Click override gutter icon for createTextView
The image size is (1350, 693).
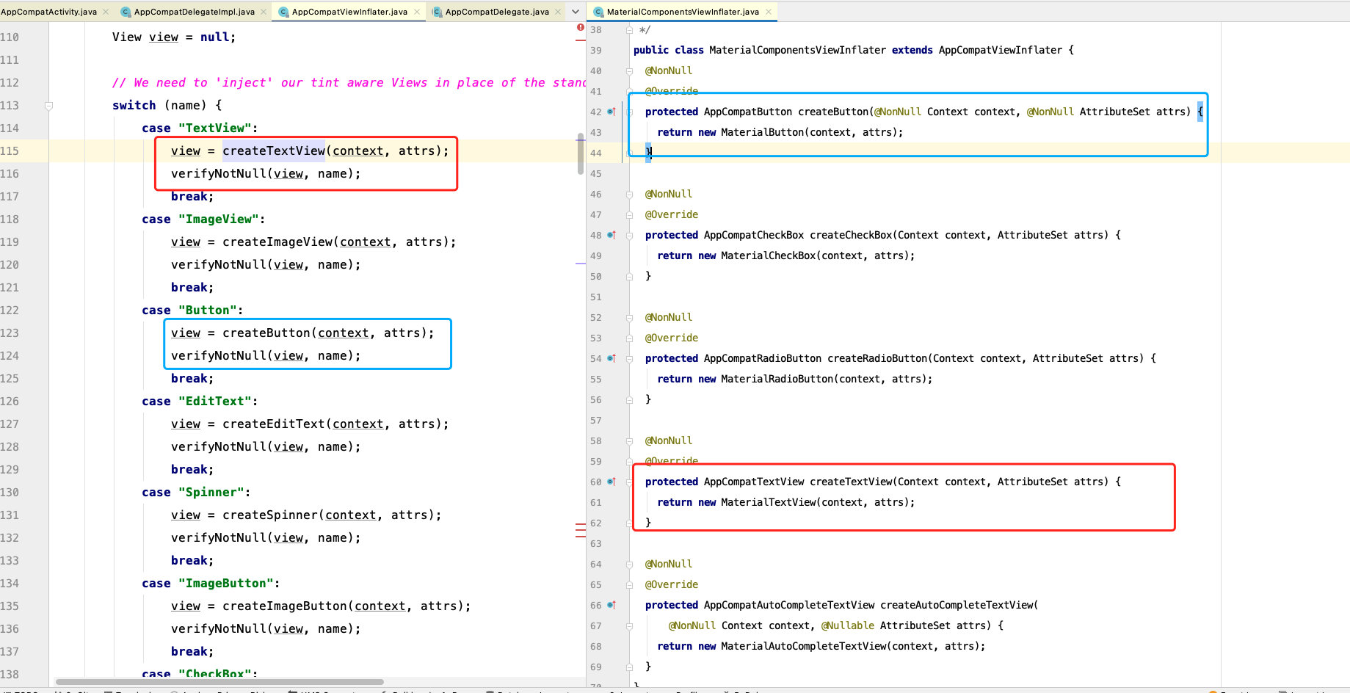pyautogui.click(x=612, y=482)
